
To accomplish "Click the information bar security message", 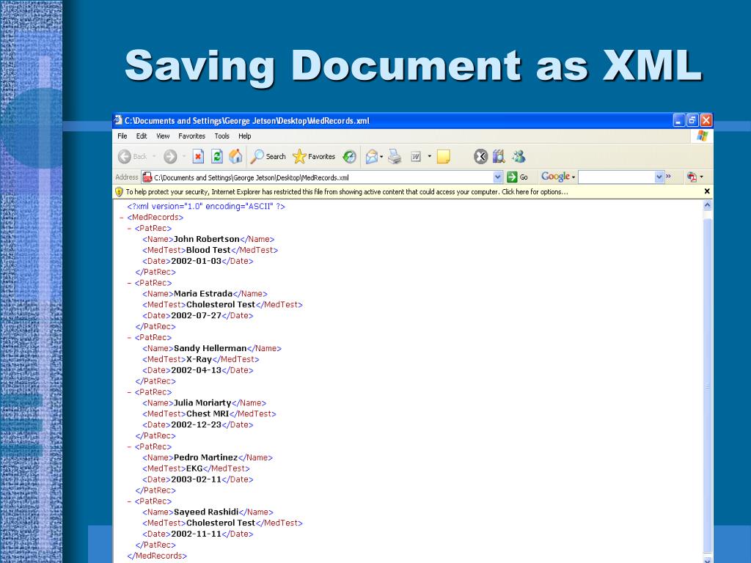I will [347, 192].
